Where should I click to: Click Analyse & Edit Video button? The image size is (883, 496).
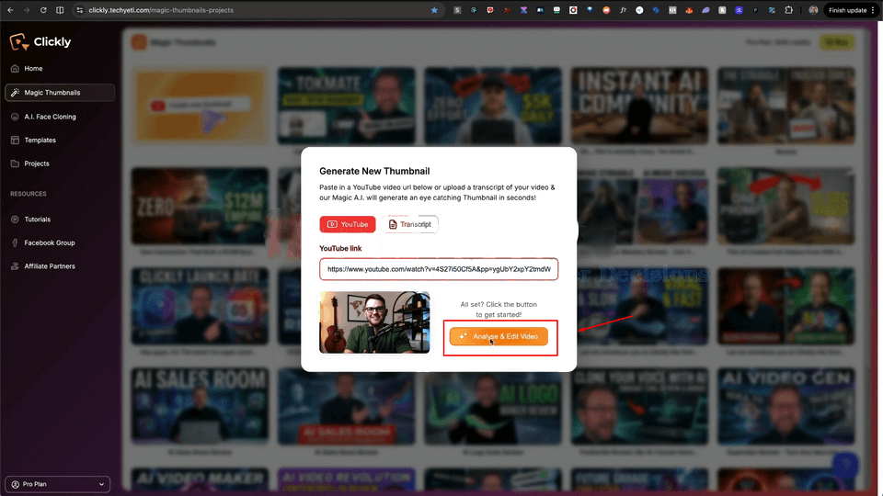(499, 337)
